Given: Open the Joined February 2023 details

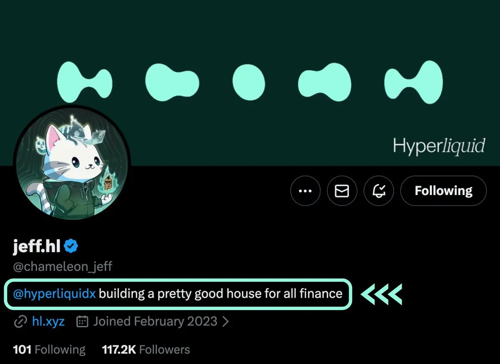Looking at the screenshot, I should coord(155,321).
